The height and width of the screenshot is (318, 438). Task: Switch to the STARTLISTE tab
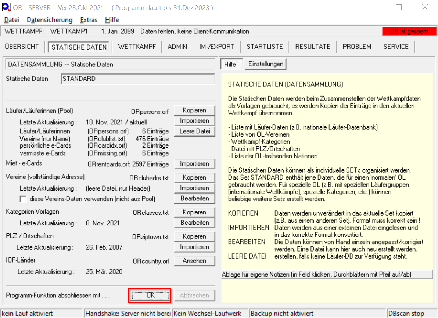click(265, 47)
